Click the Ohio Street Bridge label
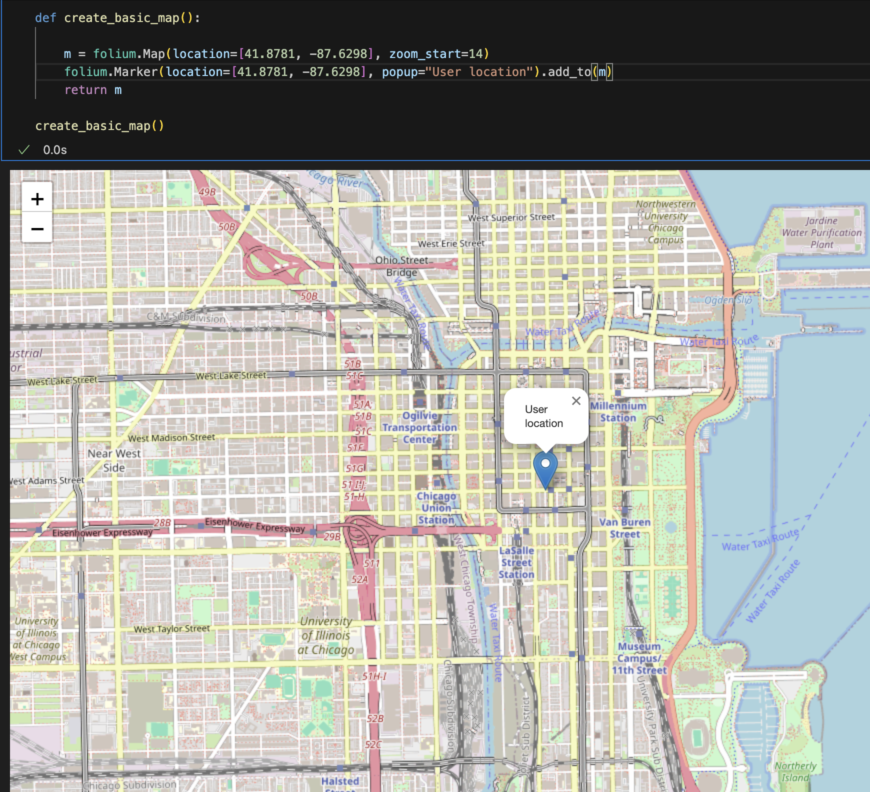This screenshot has height=792, width=870. point(402,266)
